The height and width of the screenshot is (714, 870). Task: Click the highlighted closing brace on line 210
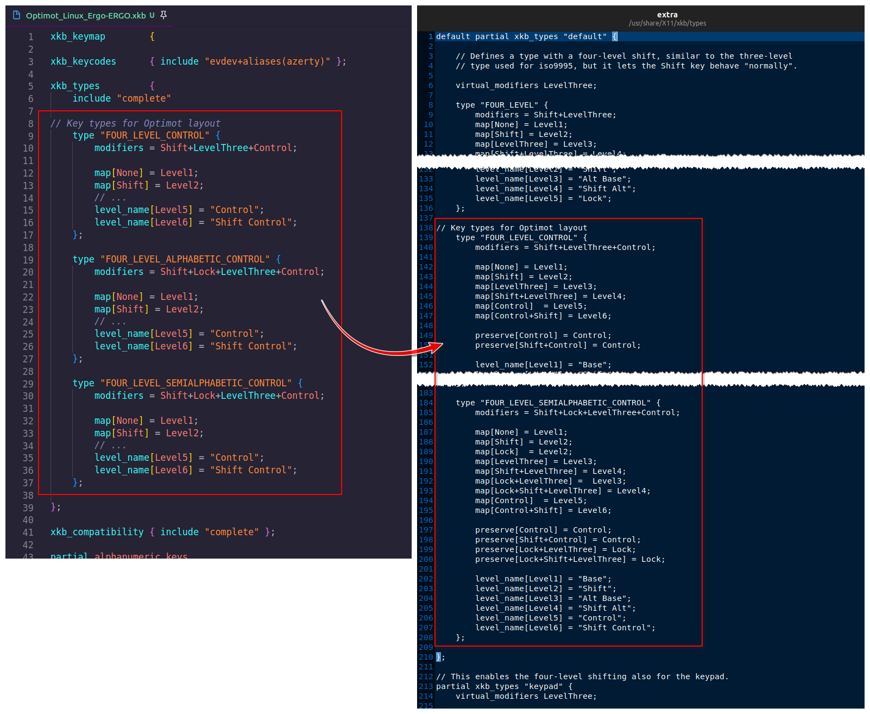pyautogui.click(x=439, y=657)
